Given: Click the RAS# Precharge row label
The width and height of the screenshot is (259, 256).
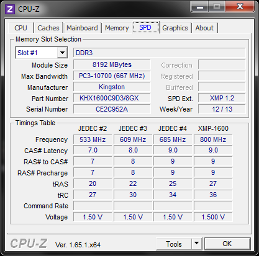Looking at the screenshot, I should [42, 173].
